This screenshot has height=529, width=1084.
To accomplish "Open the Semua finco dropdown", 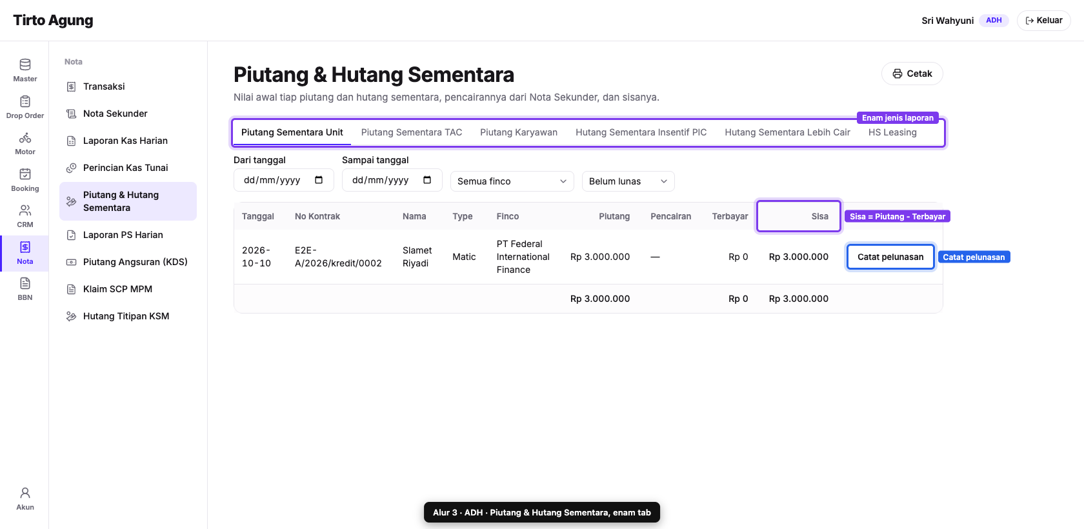I will [x=512, y=181].
